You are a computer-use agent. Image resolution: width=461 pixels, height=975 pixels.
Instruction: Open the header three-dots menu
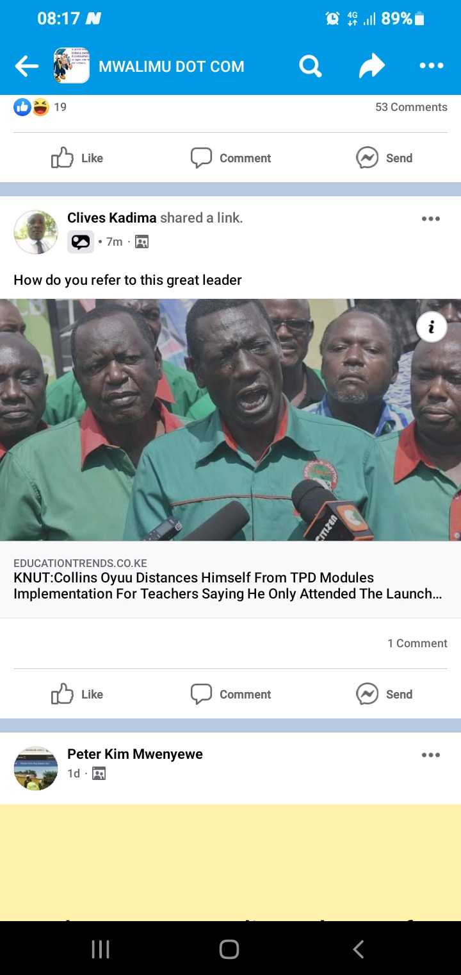click(431, 65)
